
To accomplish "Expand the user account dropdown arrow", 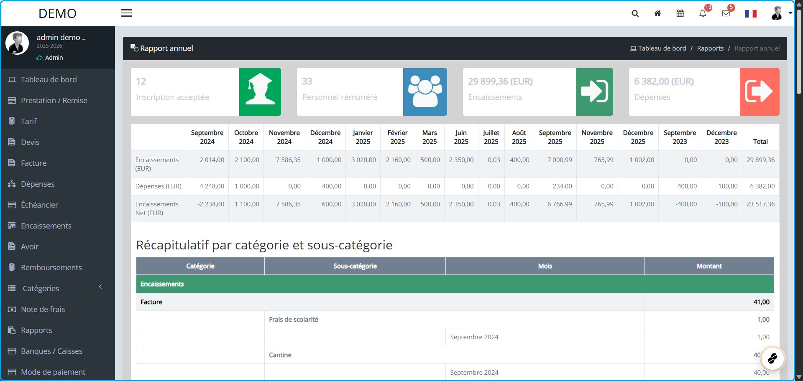I will point(790,13).
